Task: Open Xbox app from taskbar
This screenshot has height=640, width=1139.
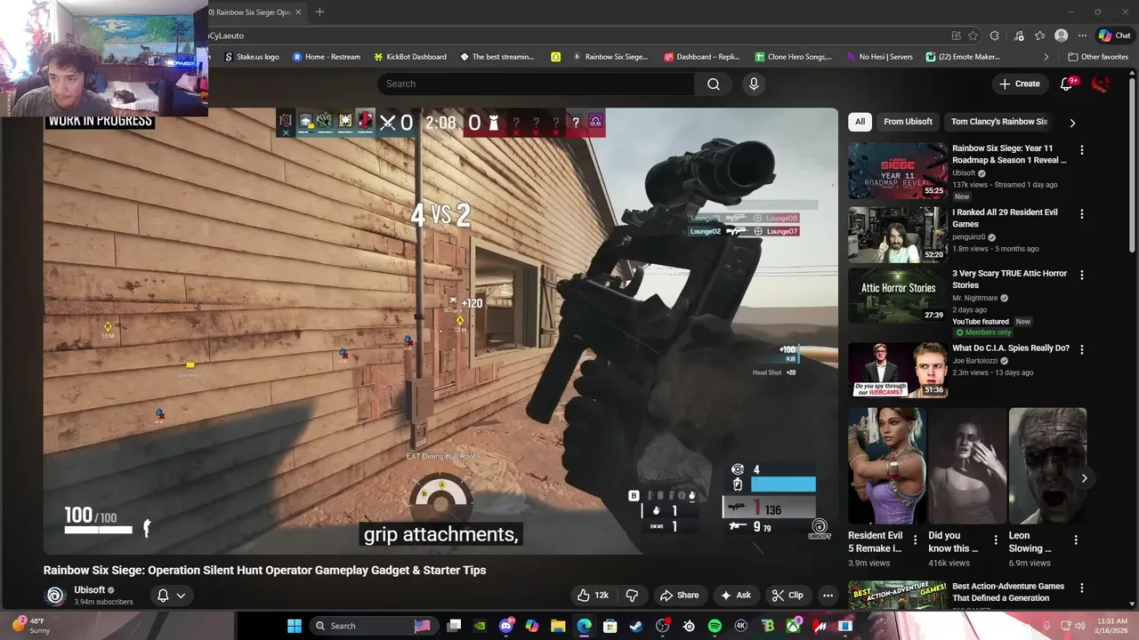Action: tap(794, 626)
